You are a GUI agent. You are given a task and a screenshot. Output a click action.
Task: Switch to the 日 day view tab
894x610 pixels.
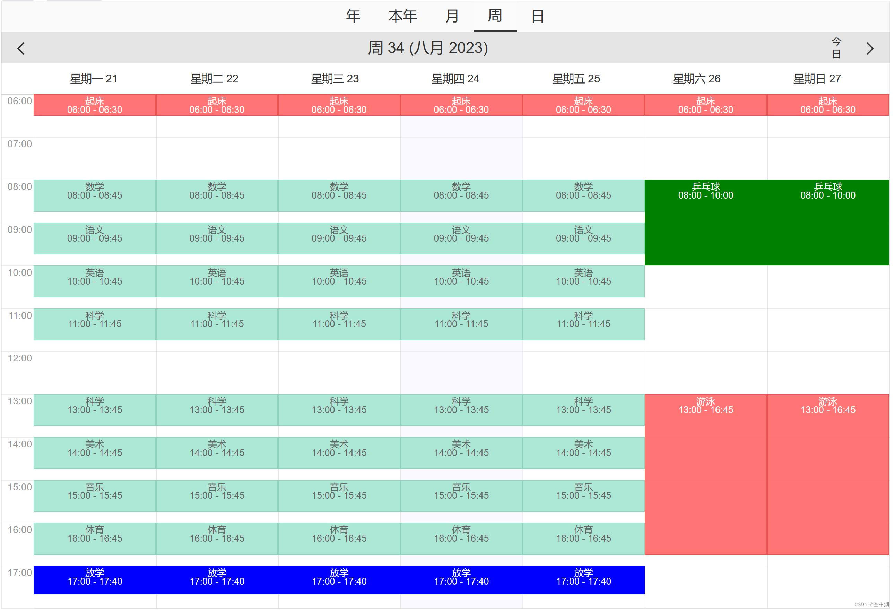click(537, 16)
